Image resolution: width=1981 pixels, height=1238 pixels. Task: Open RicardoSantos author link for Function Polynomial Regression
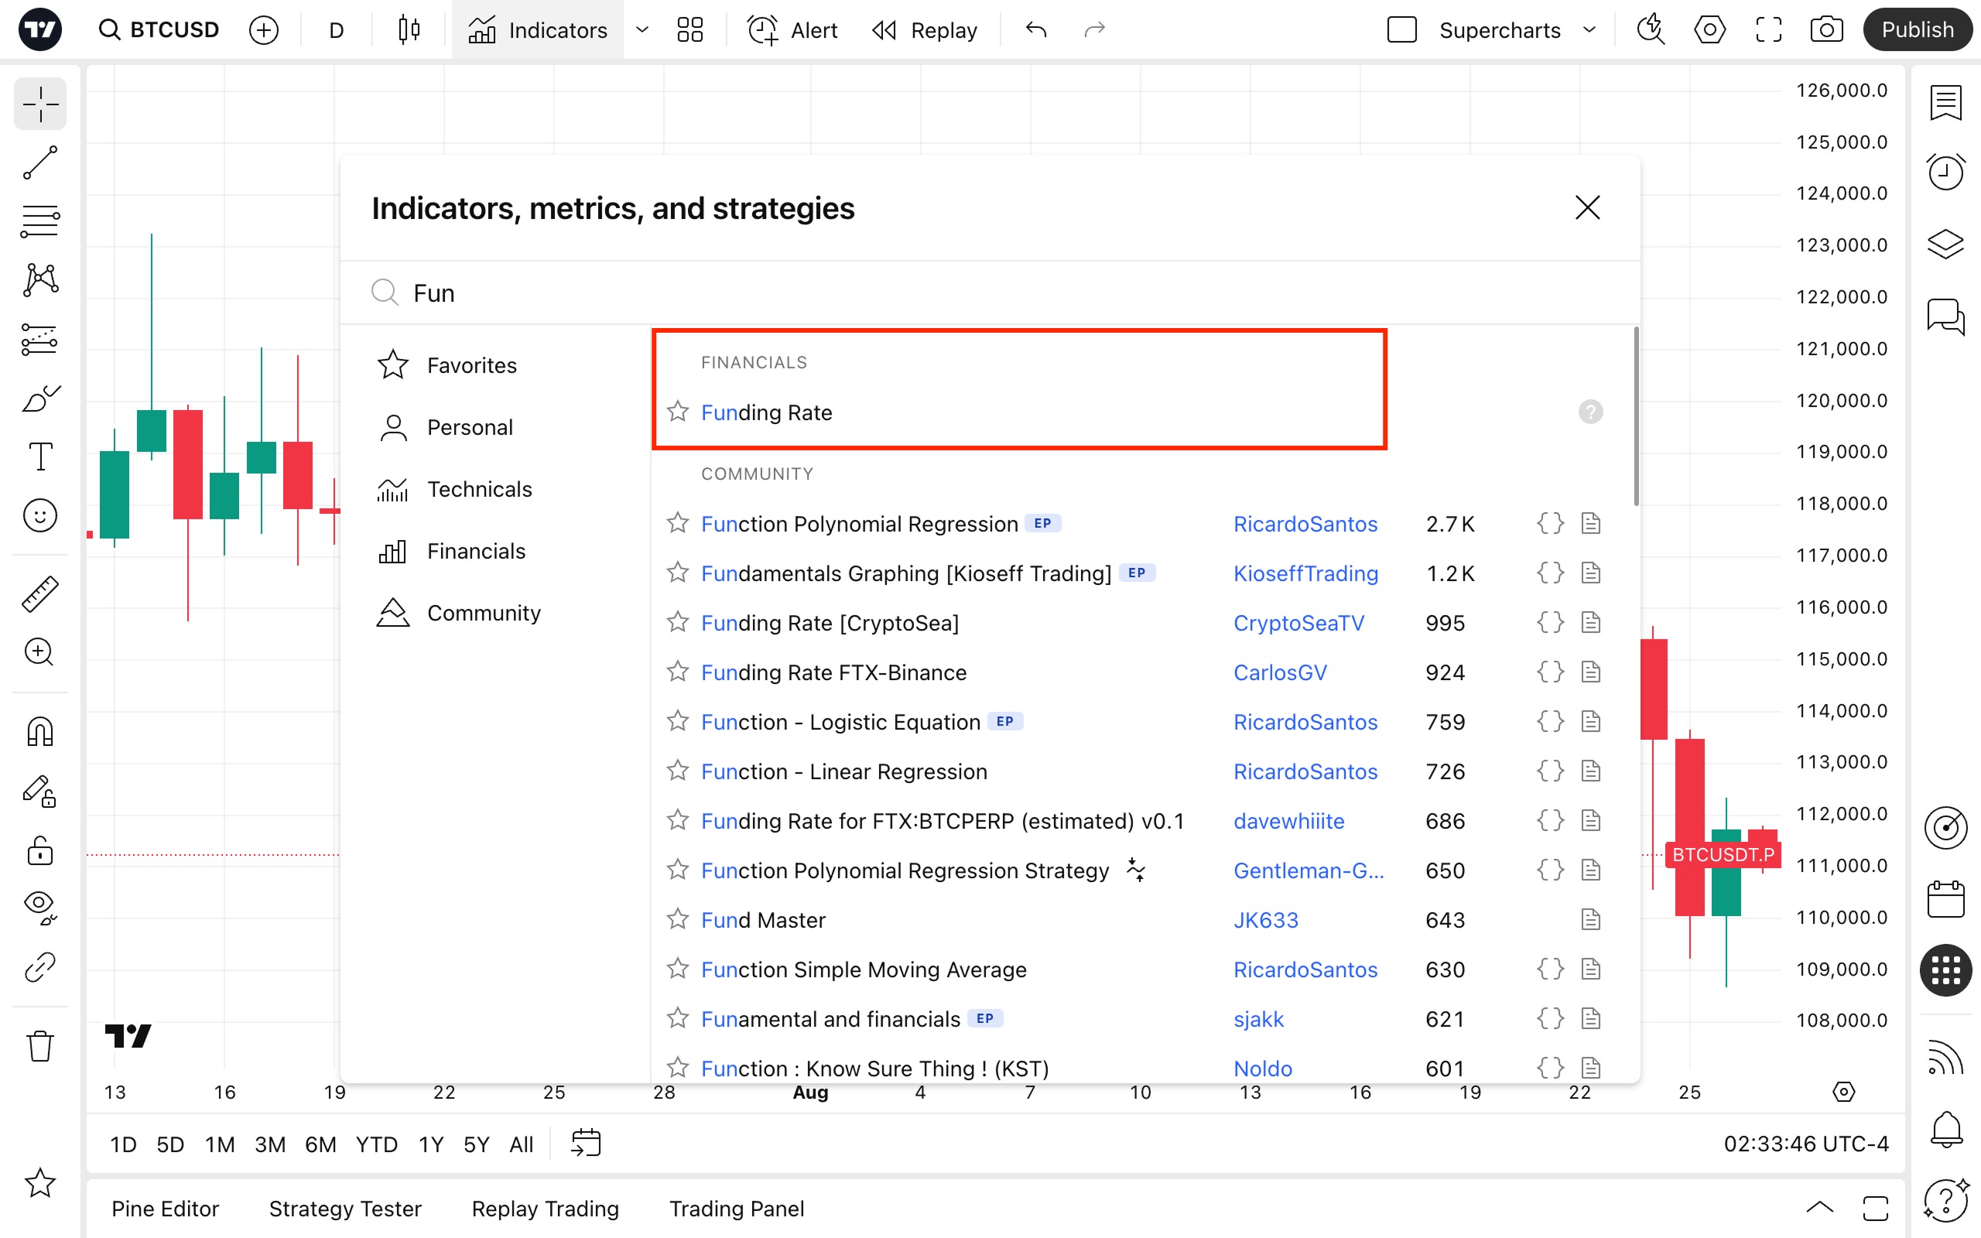click(x=1305, y=524)
